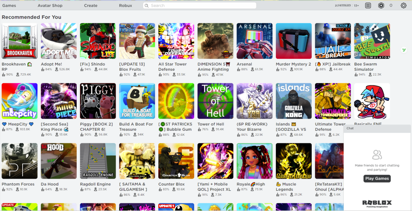Image resolution: width=412 pixels, height=211 pixels.
Task: Open the Adopt Me! game thumbnail
Action: coord(59,41)
